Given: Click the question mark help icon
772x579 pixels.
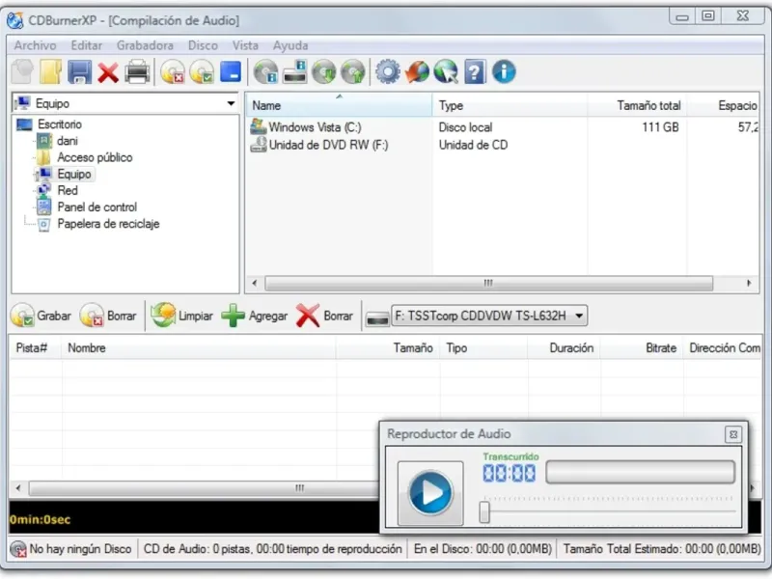Looking at the screenshot, I should point(475,71).
